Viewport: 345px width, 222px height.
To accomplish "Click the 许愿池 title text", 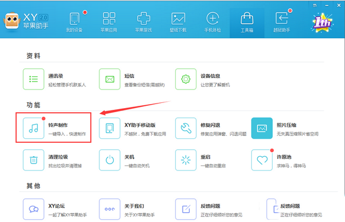I will click(x=284, y=157).
